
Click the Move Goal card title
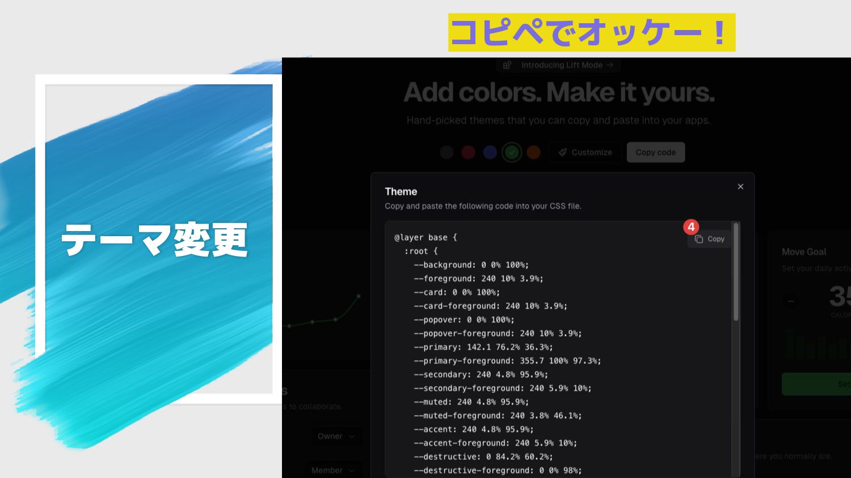pyautogui.click(x=804, y=252)
